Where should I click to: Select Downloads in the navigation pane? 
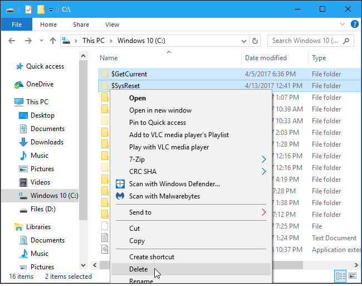tap(47, 142)
